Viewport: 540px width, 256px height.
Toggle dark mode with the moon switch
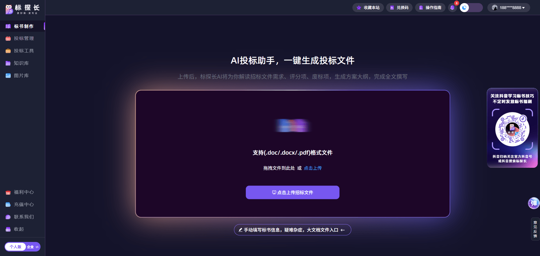pos(464,8)
